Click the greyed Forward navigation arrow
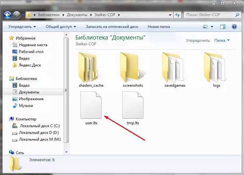This screenshot has height=175, width=244. coord(16,15)
